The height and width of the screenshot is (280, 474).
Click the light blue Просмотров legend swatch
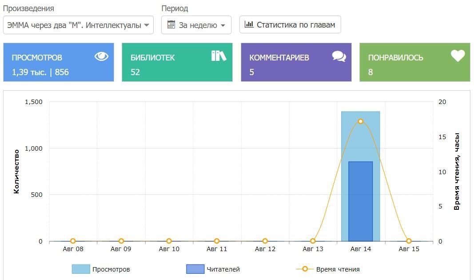click(x=81, y=269)
